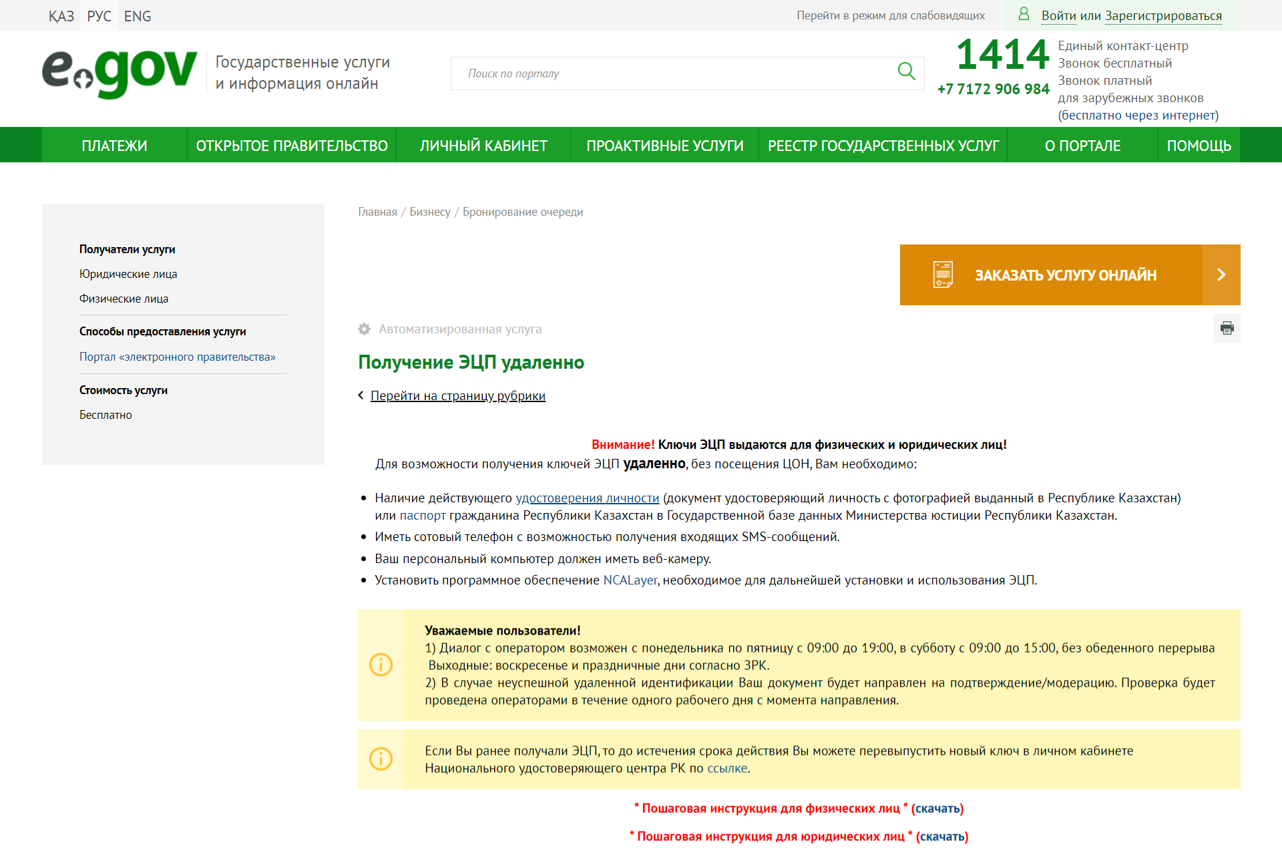Switch language to ҚАЗ

pos(61,16)
